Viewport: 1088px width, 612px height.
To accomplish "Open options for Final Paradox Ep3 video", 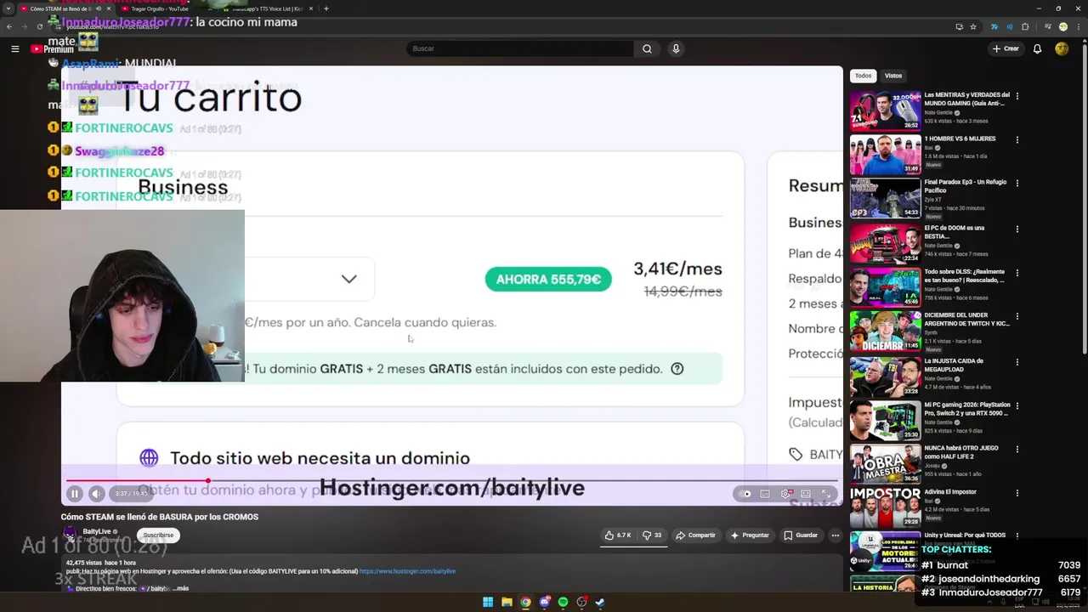I will pyautogui.click(x=1017, y=184).
